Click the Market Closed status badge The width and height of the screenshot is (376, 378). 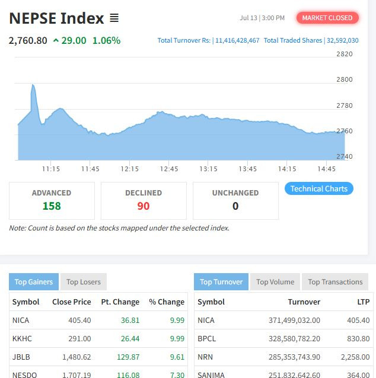tap(327, 18)
